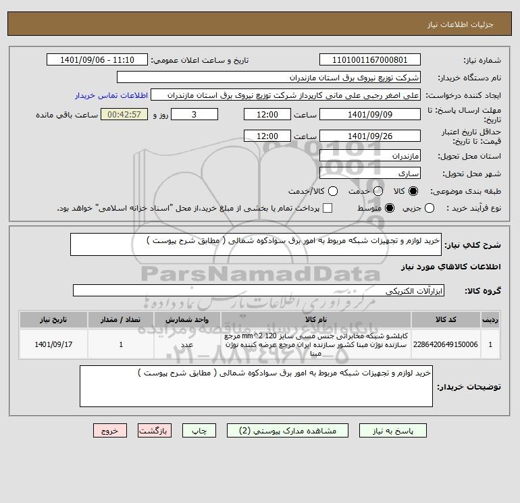Screen dimensions: 520x503
Task: Click مشاهده مدارک پیوستی (2) button
Action: pyautogui.click(x=288, y=430)
